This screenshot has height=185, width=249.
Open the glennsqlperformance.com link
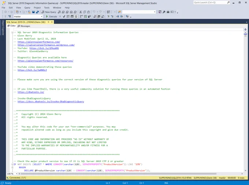pyautogui.click(x=39, y=42)
